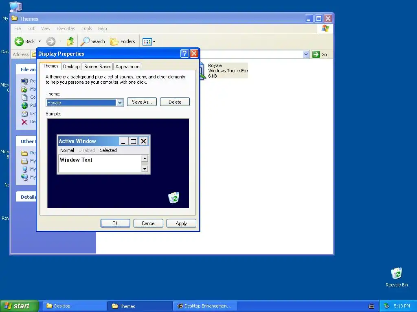Open the Edit menu
The height and width of the screenshot is (312, 417).
[x=31, y=28]
